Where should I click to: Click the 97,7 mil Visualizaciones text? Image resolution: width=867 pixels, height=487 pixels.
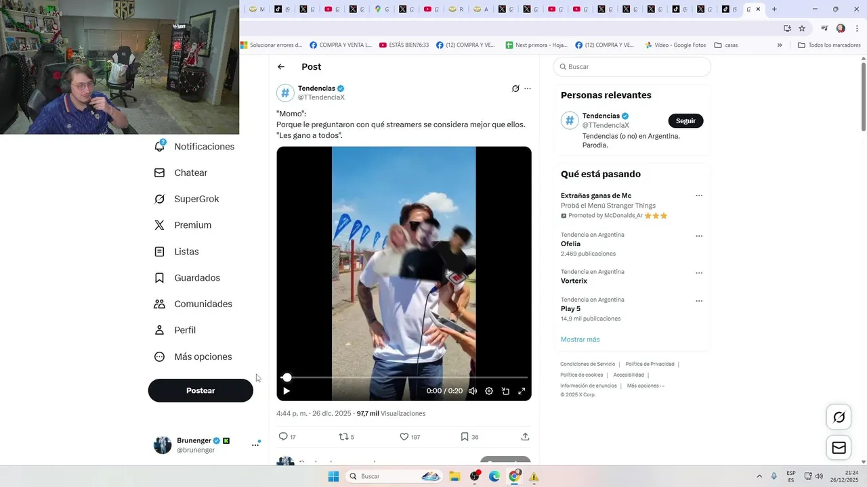pos(391,413)
